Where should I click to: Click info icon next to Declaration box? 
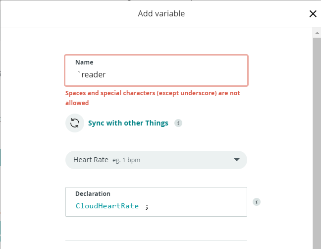coord(256,202)
